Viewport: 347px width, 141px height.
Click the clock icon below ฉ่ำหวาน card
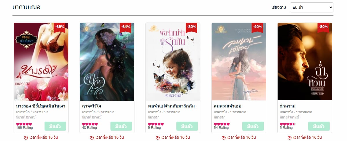289,138
